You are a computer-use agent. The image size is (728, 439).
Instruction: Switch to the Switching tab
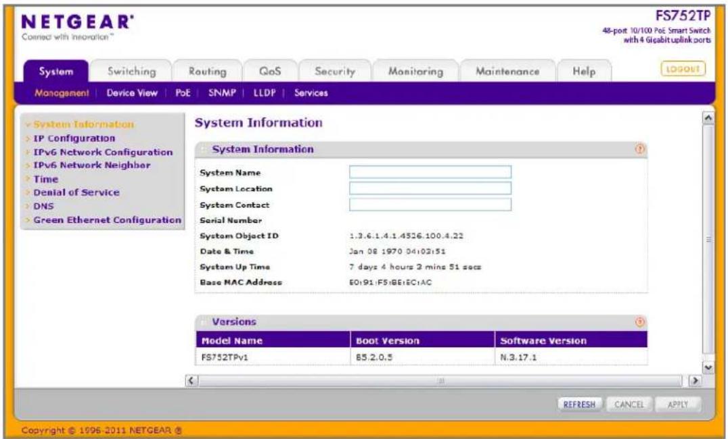tap(132, 72)
